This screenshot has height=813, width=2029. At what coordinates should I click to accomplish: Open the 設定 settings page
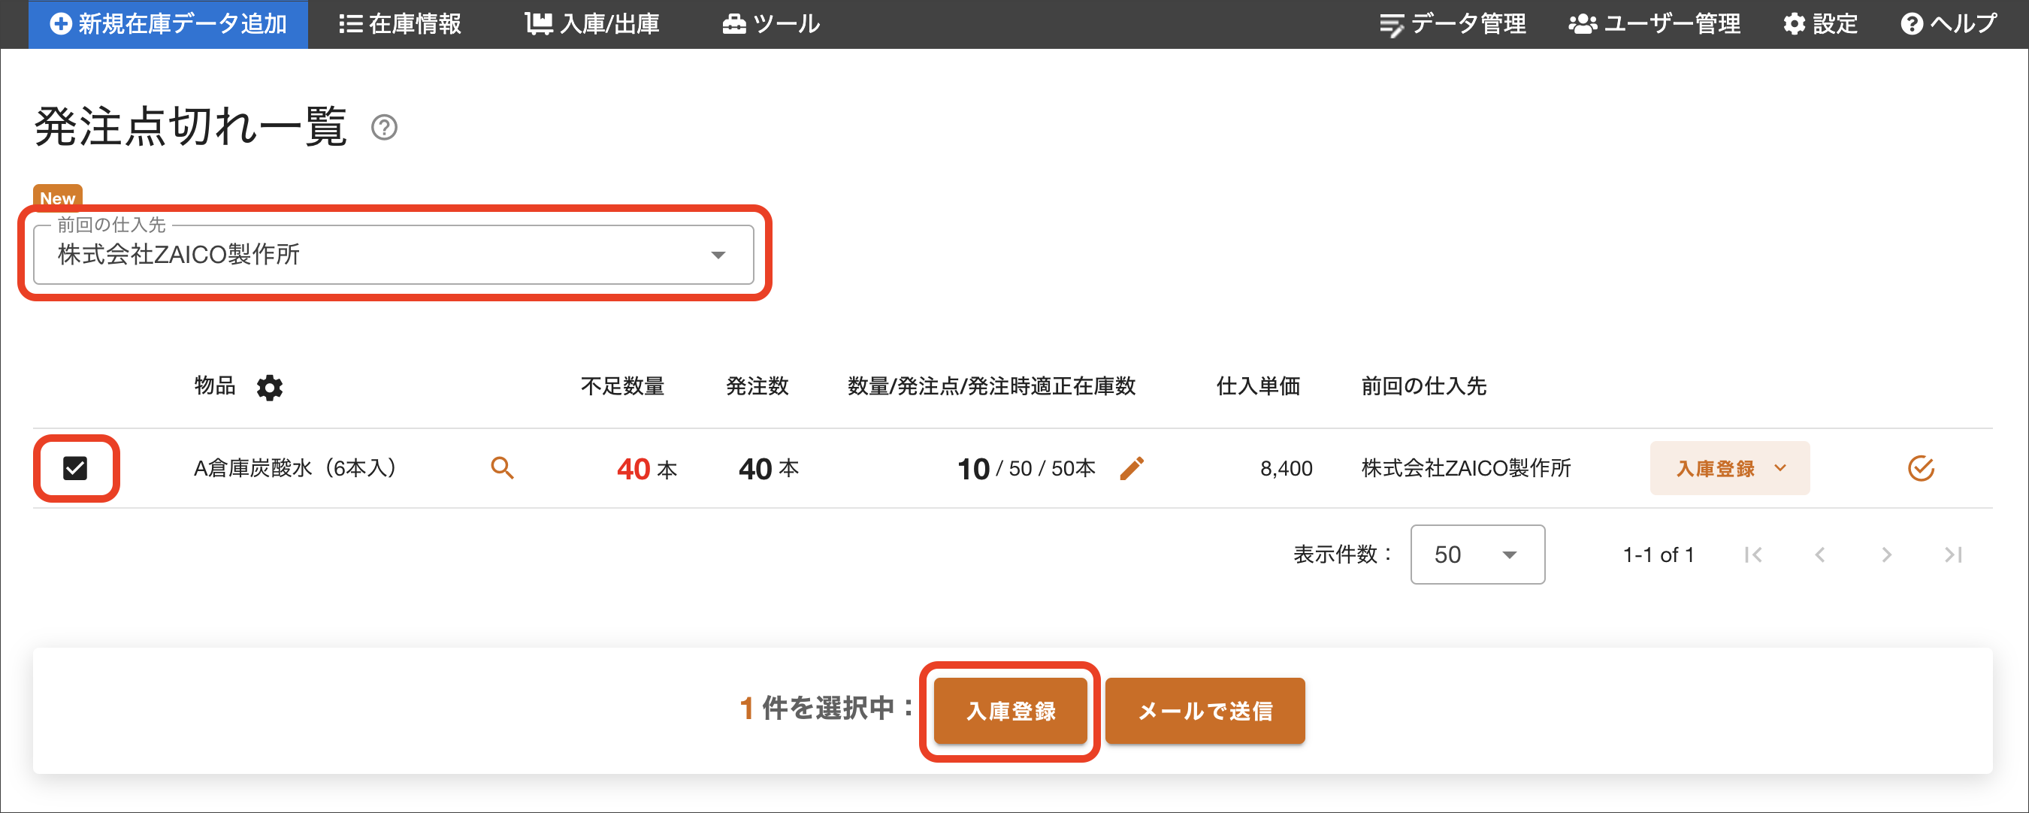pyautogui.click(x=1820, y=23)
